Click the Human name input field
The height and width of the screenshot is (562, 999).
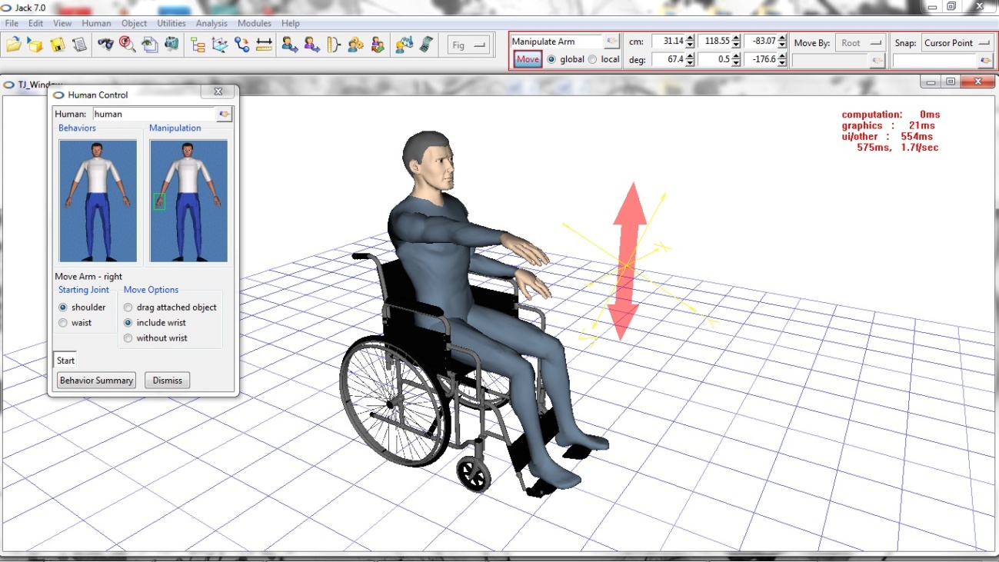(x=153, y=114)
